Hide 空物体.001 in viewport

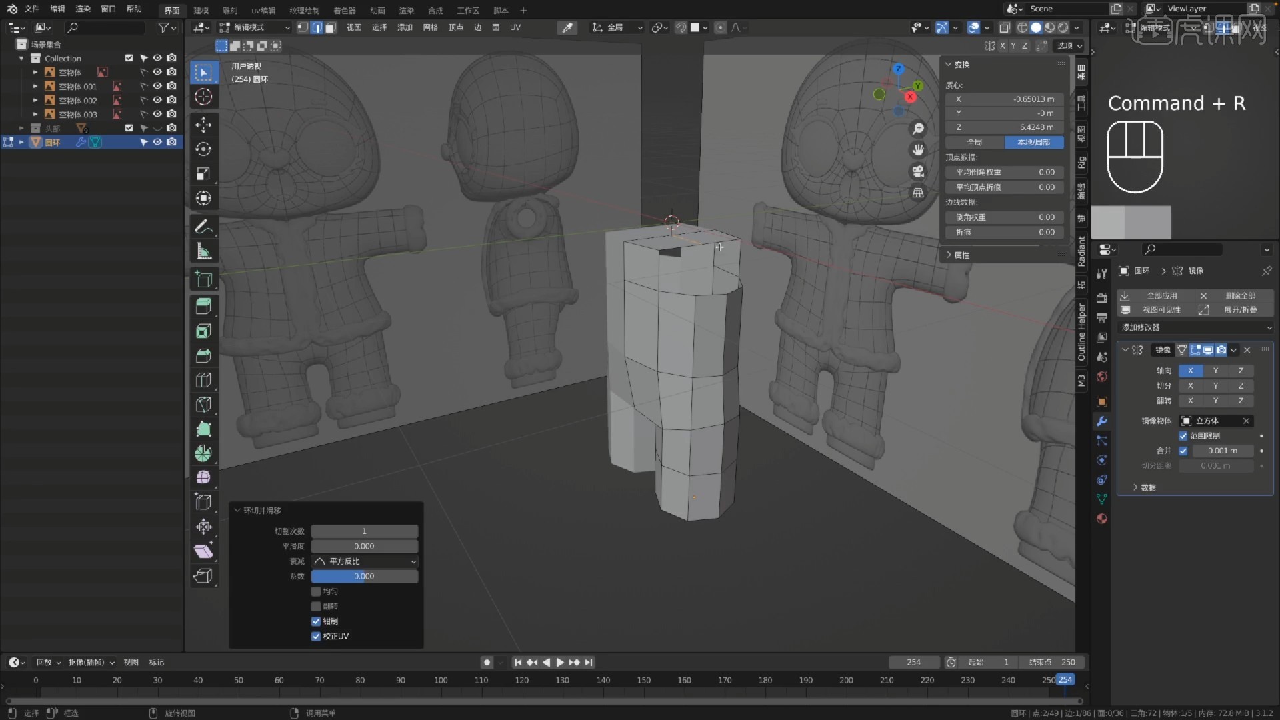click(157, 86)
